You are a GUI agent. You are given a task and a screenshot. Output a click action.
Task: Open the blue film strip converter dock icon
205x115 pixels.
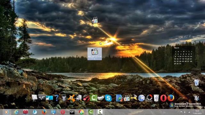tap(119, 98)
